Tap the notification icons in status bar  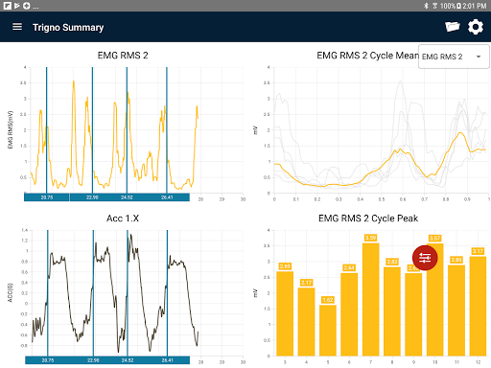pyautogui.click(x=21, y=6)
